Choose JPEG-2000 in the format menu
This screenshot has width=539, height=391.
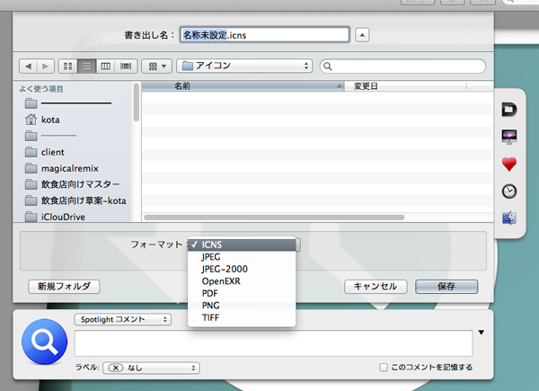pyautogui.click(x=242, y=269)
